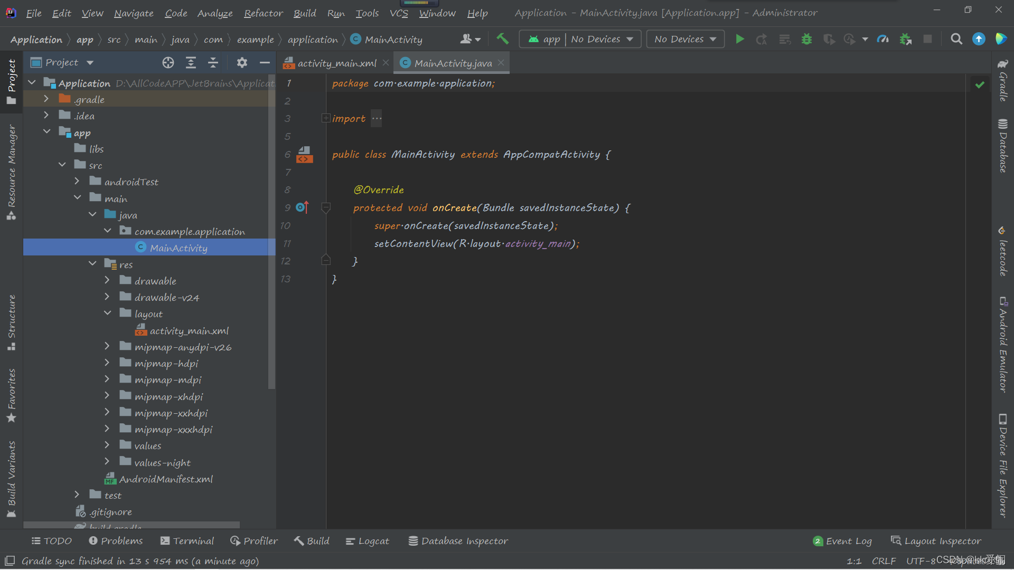This screenshot has height=570, width=1014.
Task: Click locate file crosshair icon in Project panel
Action: click(168, 63)
